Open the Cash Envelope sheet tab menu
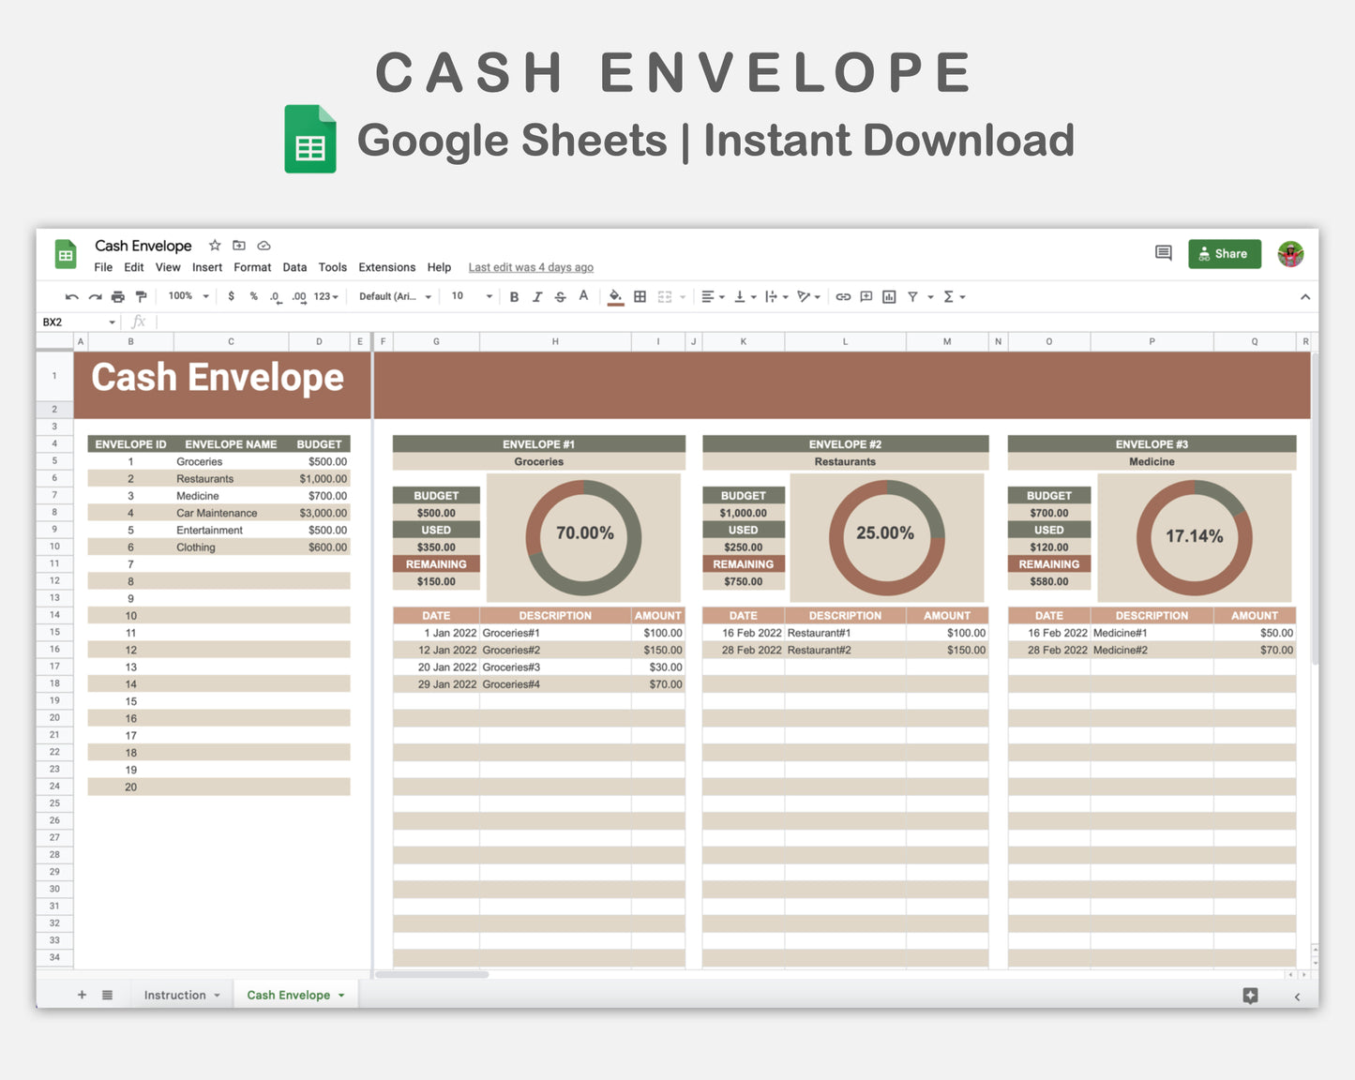Image resolution: width=1355 pixels, height=1080 pixels. click(339, 995)
